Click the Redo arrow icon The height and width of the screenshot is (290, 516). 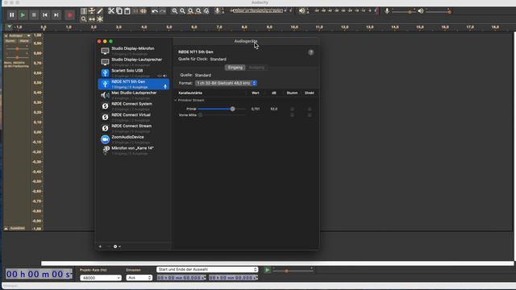coord(163,11)
